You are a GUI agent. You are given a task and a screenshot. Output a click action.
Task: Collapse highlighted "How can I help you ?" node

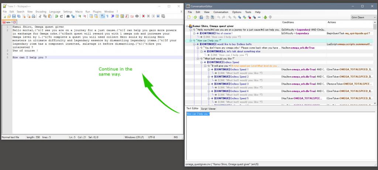190,40
